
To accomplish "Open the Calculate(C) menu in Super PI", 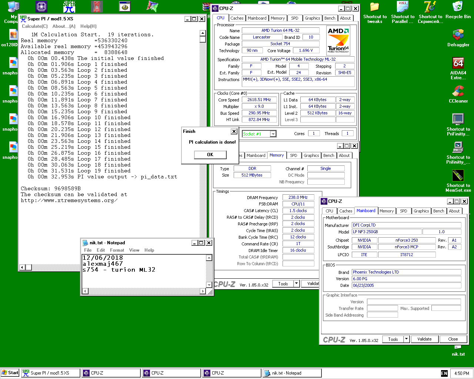I will click(35, 26).
